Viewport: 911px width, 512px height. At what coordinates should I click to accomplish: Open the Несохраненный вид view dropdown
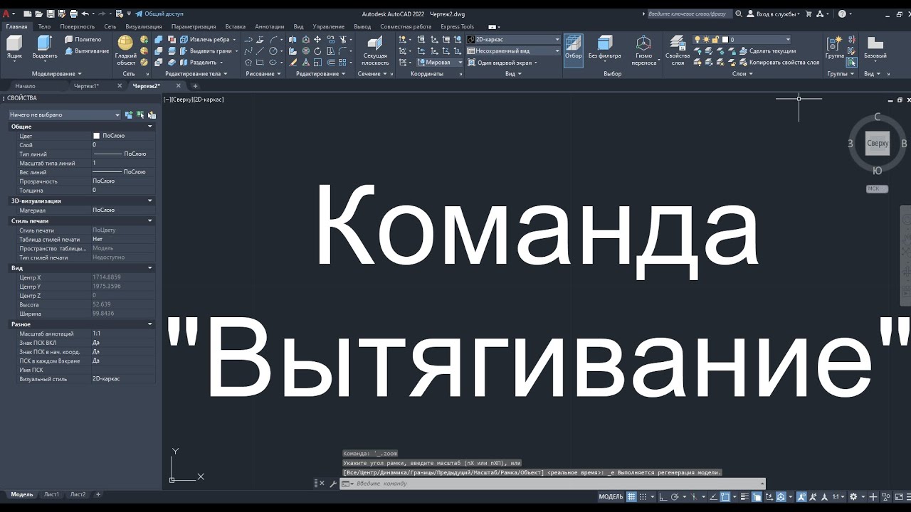(514, 51)
